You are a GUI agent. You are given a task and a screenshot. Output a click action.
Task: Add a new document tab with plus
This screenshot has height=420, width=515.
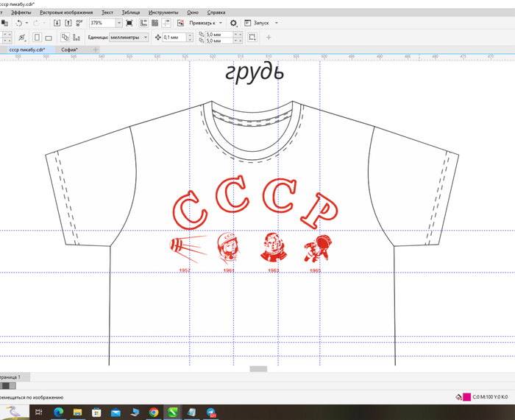95,49
